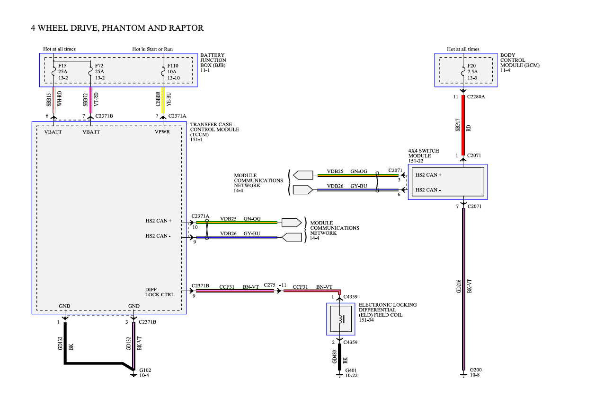Click the DIFF LOCK CTRL pin label
The image size is (595, 413).
[160, 292]
